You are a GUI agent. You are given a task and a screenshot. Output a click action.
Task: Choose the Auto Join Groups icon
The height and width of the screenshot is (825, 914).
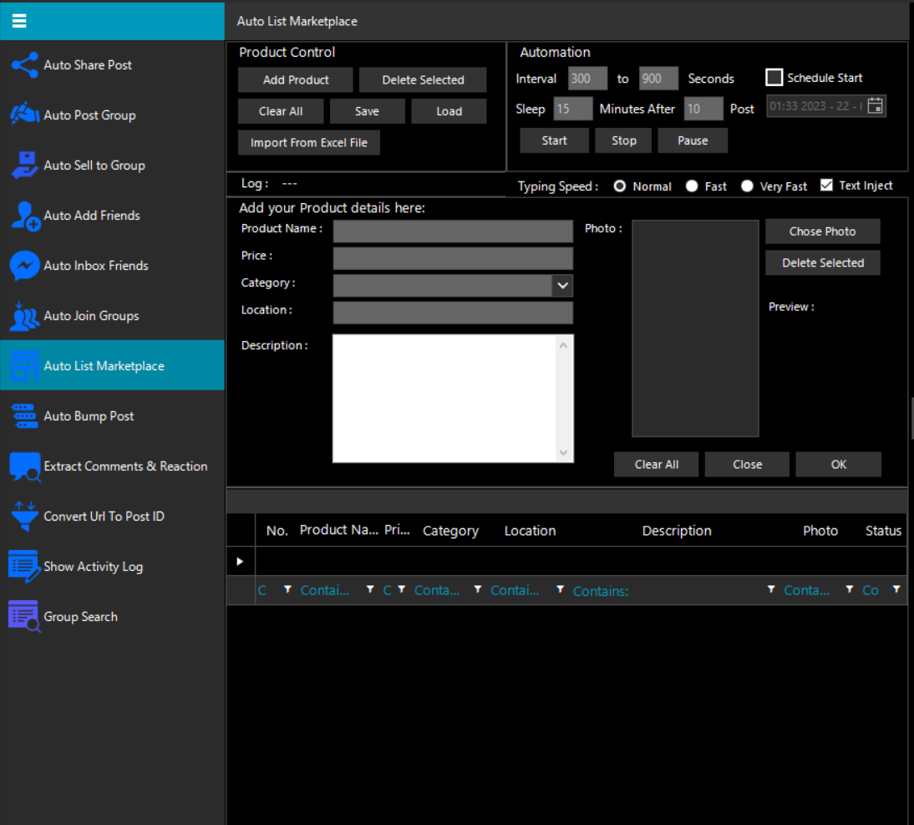click(24, 317)
